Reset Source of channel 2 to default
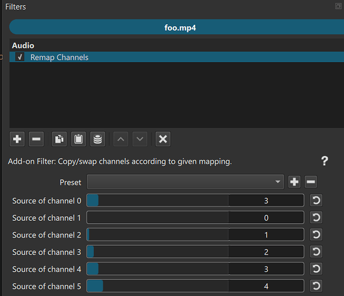The height and width of the screenshot is (296, 344). point(316,234)
